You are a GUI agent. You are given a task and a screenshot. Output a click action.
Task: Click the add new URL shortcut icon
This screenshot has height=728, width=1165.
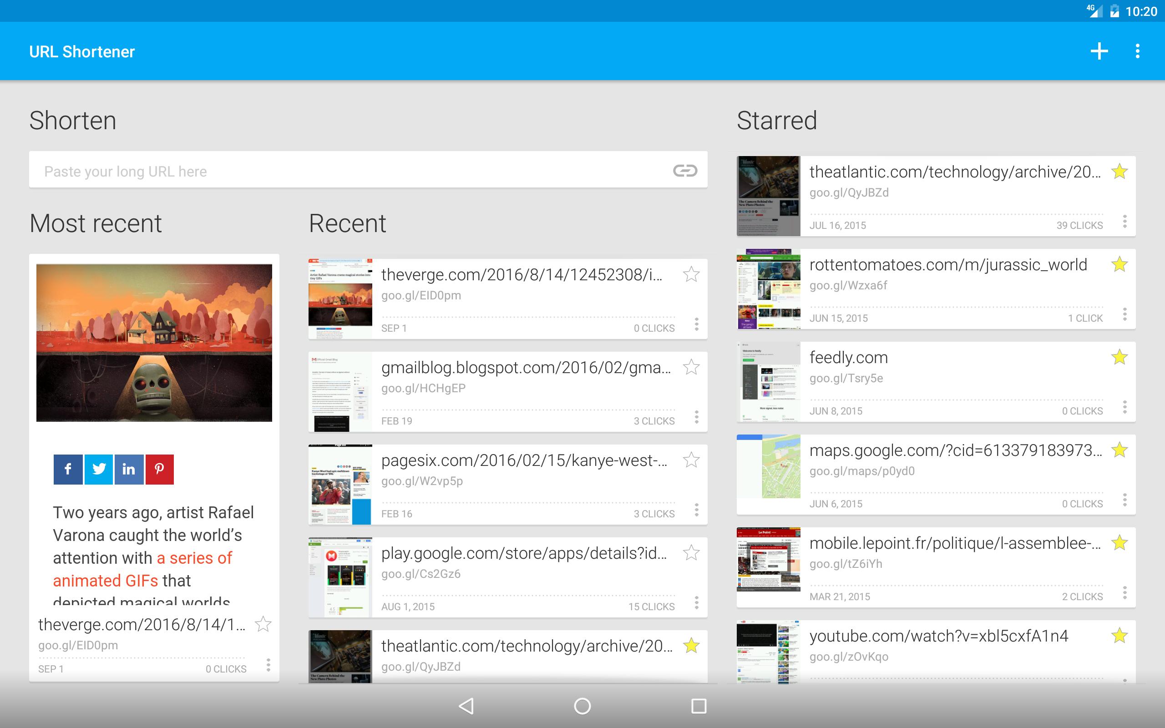click(1099, 51)
